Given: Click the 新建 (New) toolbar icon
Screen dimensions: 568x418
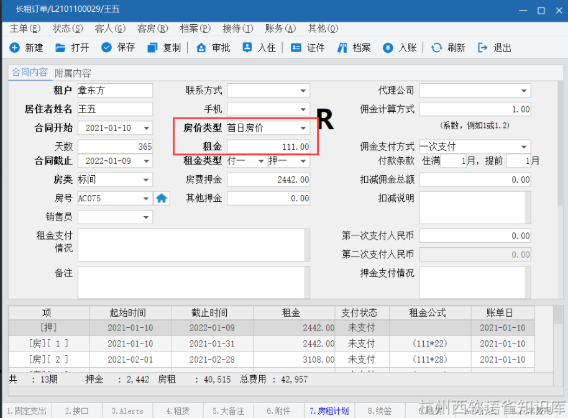Looking at the screenshot, I should pos(15,48).
